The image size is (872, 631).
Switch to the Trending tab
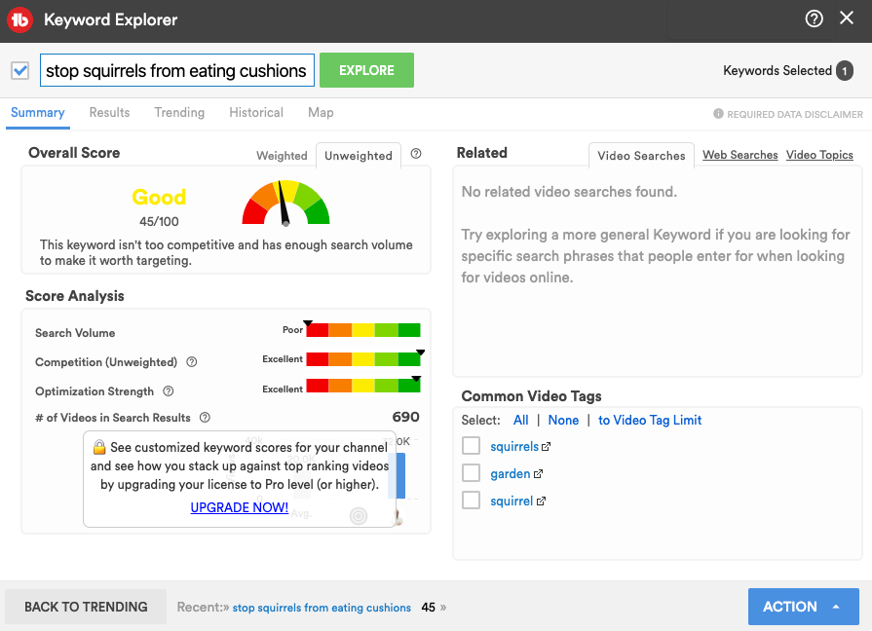179,113
